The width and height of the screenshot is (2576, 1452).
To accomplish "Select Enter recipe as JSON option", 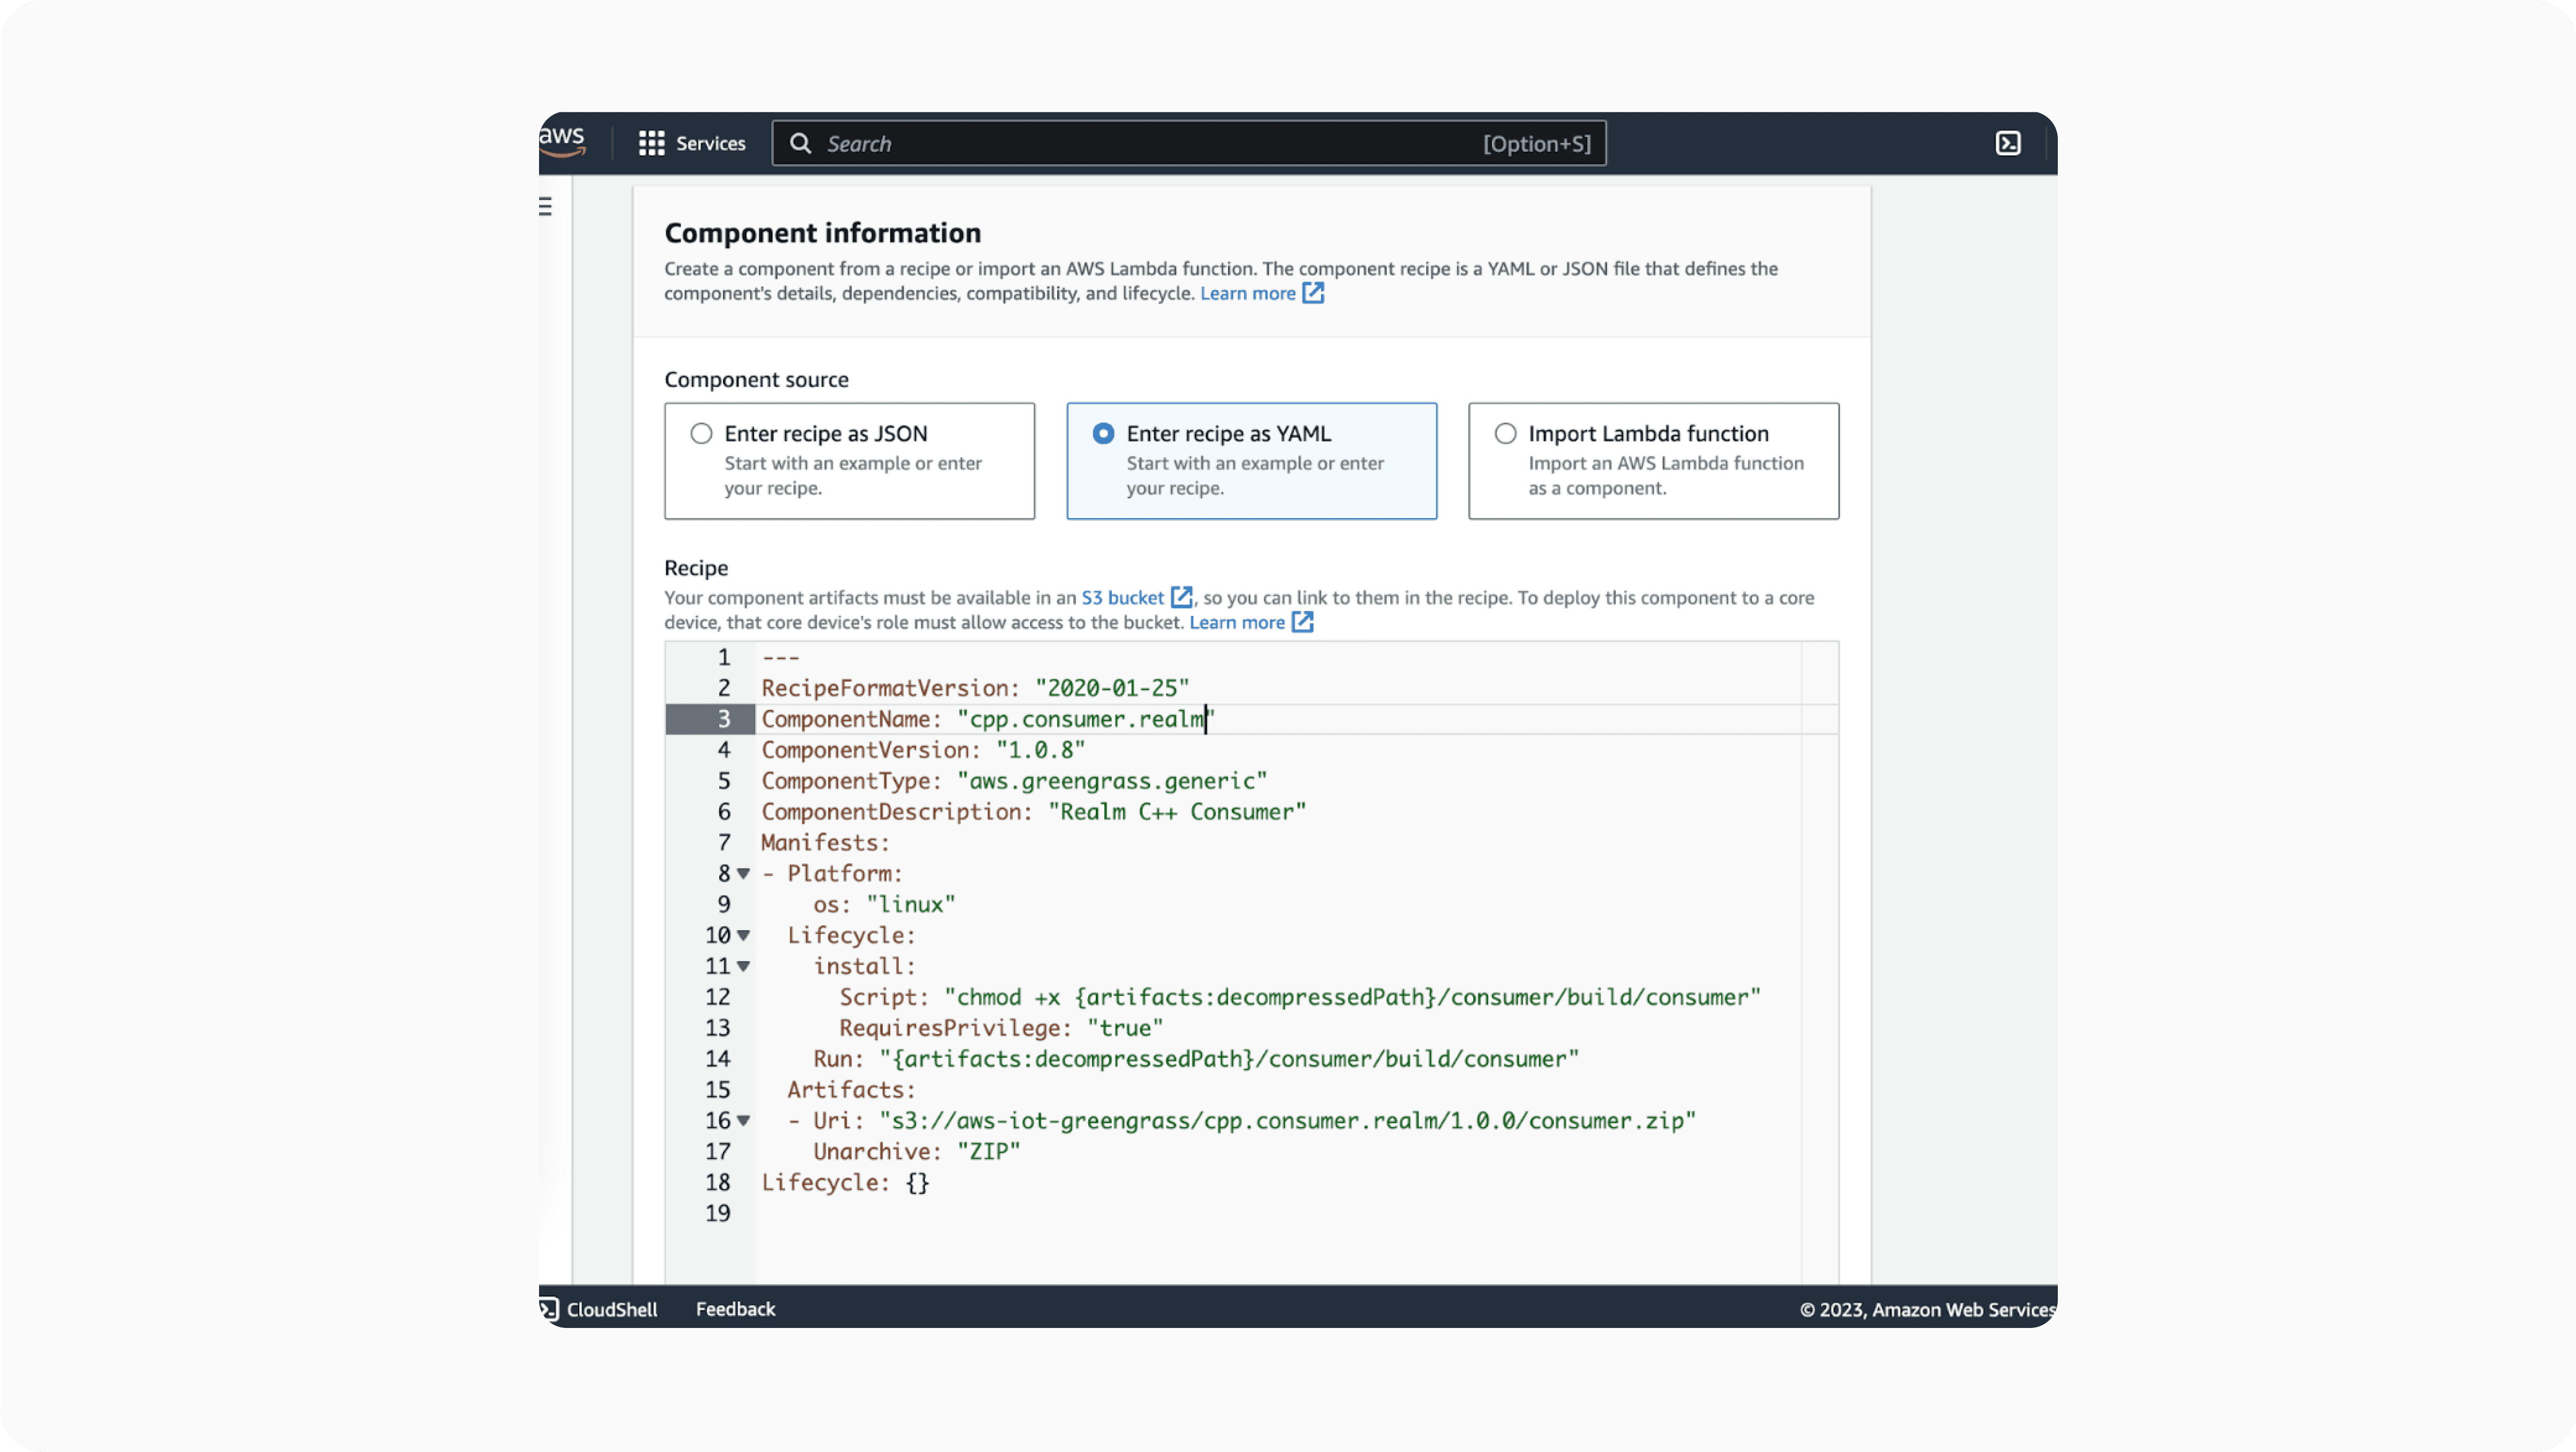I will tap(849, 461).
